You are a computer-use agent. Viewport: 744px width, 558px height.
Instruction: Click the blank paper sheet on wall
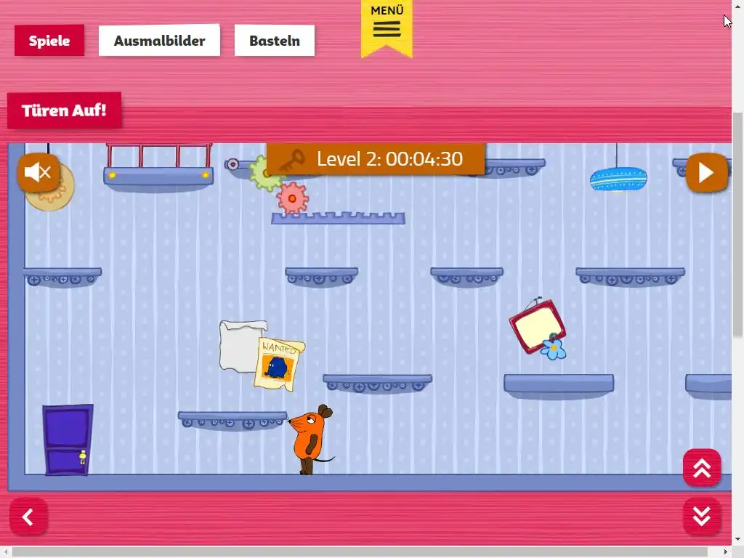tap(240, 345)
